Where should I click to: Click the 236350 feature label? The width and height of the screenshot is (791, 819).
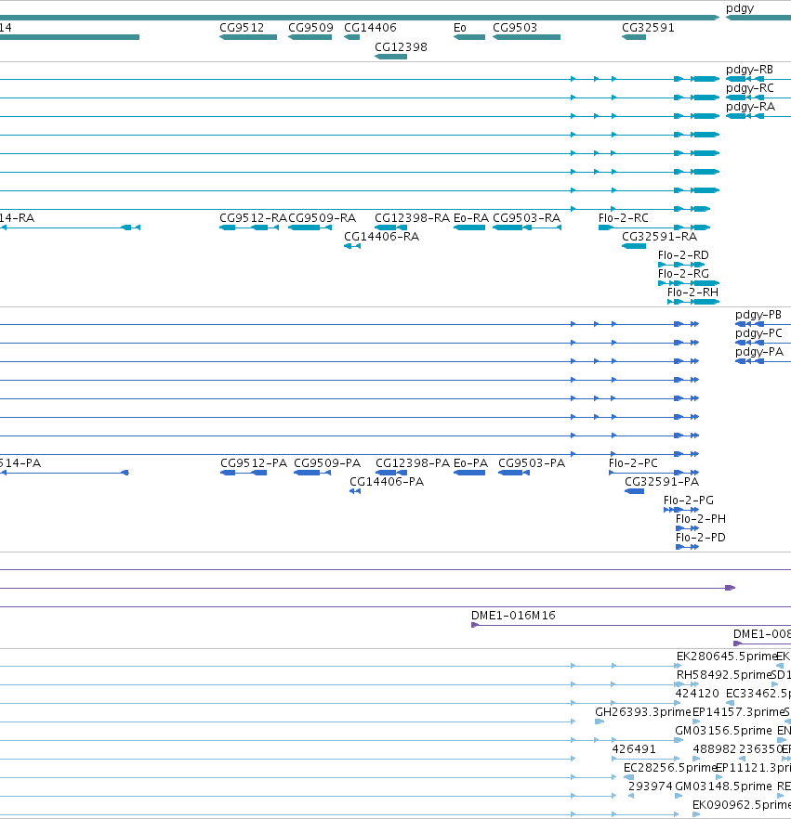point(760,749)
